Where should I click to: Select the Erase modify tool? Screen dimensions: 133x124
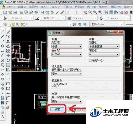[x=8, y=32]
